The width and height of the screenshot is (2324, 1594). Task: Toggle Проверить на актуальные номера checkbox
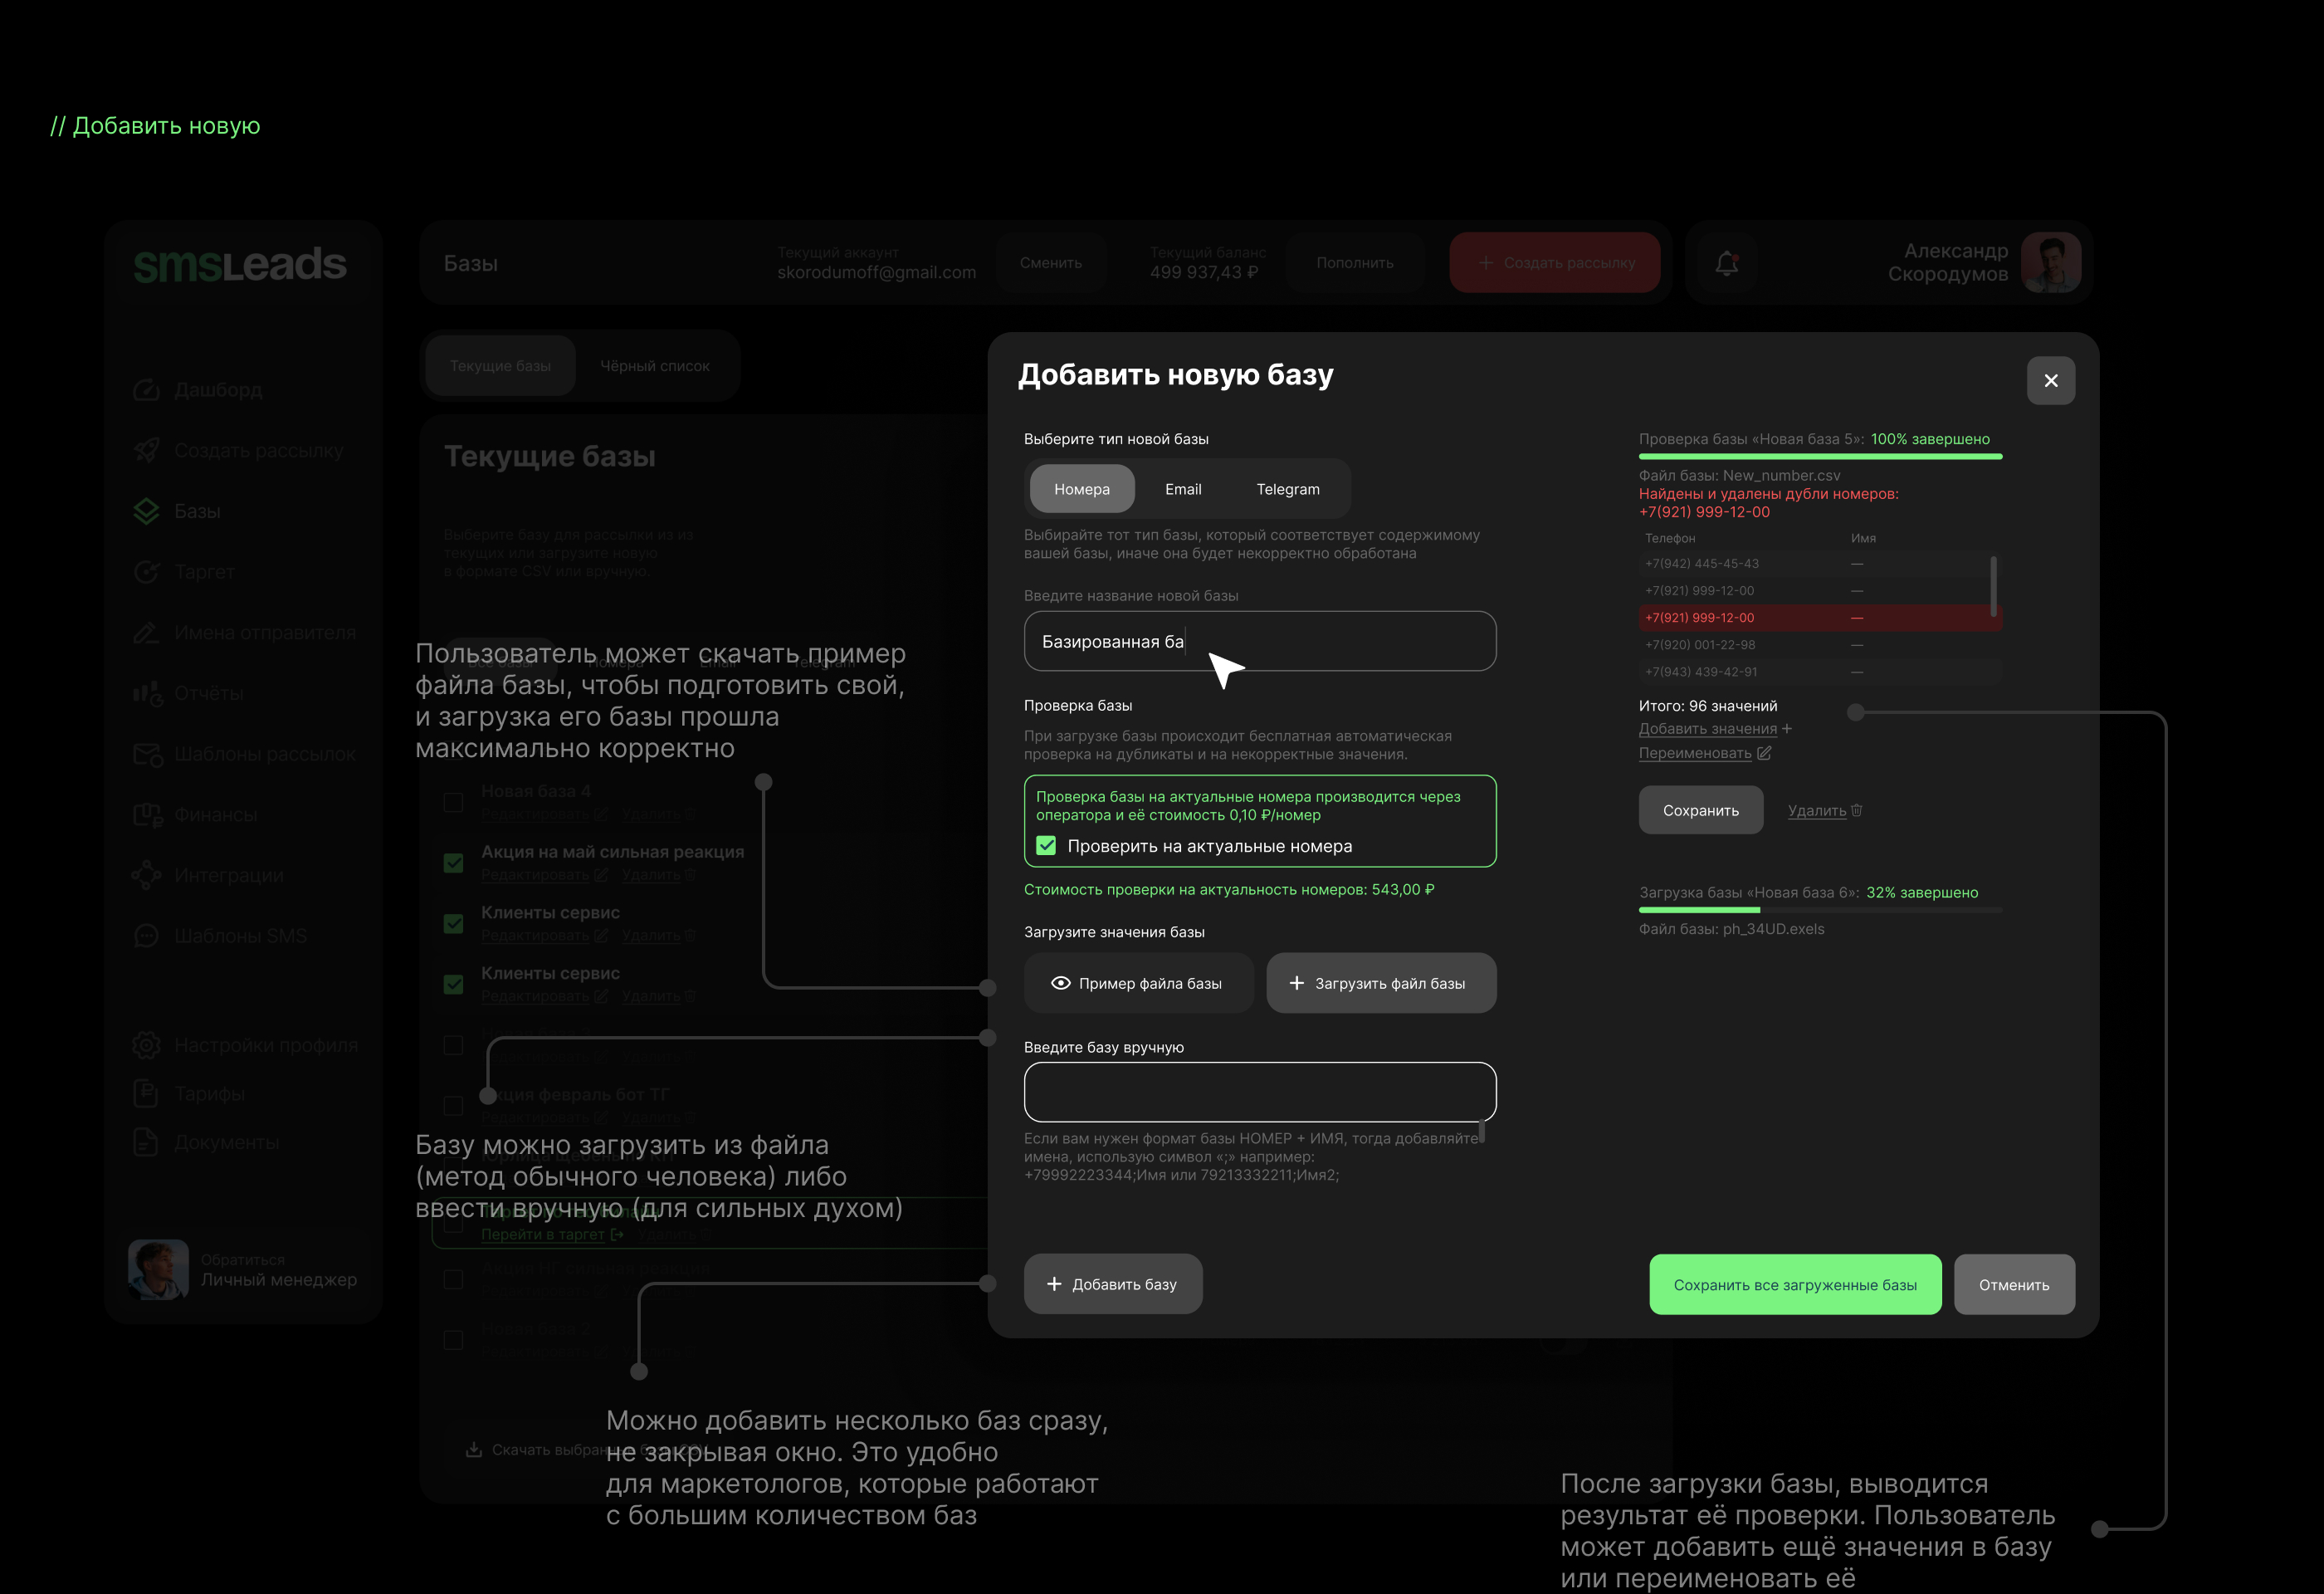point(1046,846)
